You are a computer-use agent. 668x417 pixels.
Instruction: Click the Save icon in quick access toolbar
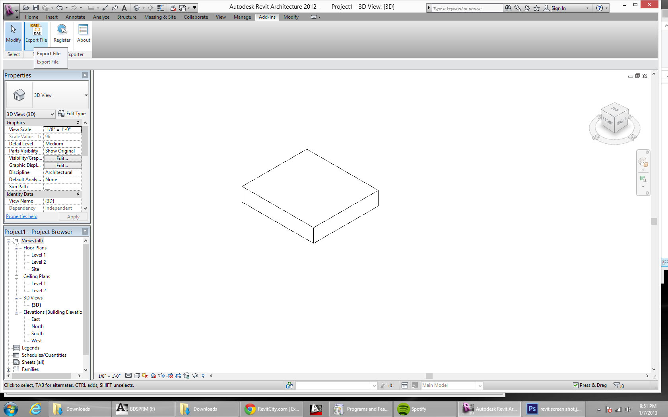click(x=36, y=8)
